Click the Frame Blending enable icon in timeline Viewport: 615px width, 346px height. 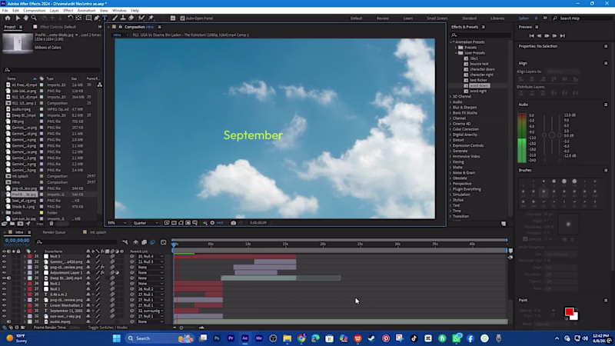(144, 242)
